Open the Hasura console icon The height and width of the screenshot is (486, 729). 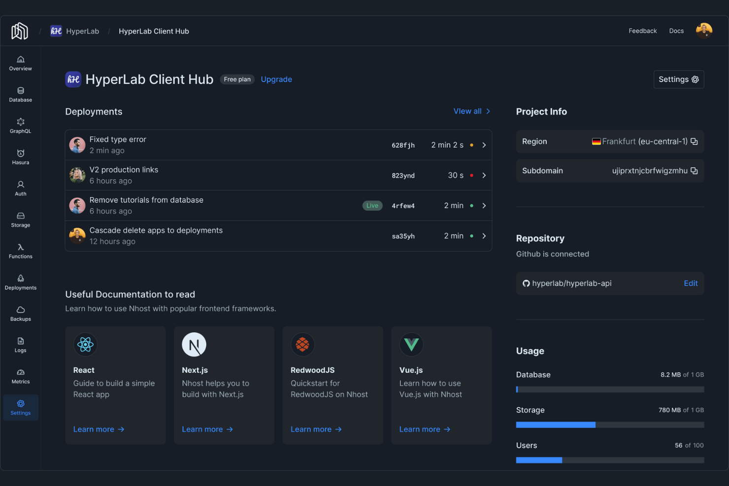pyautogui.click(x=20, y=157)
